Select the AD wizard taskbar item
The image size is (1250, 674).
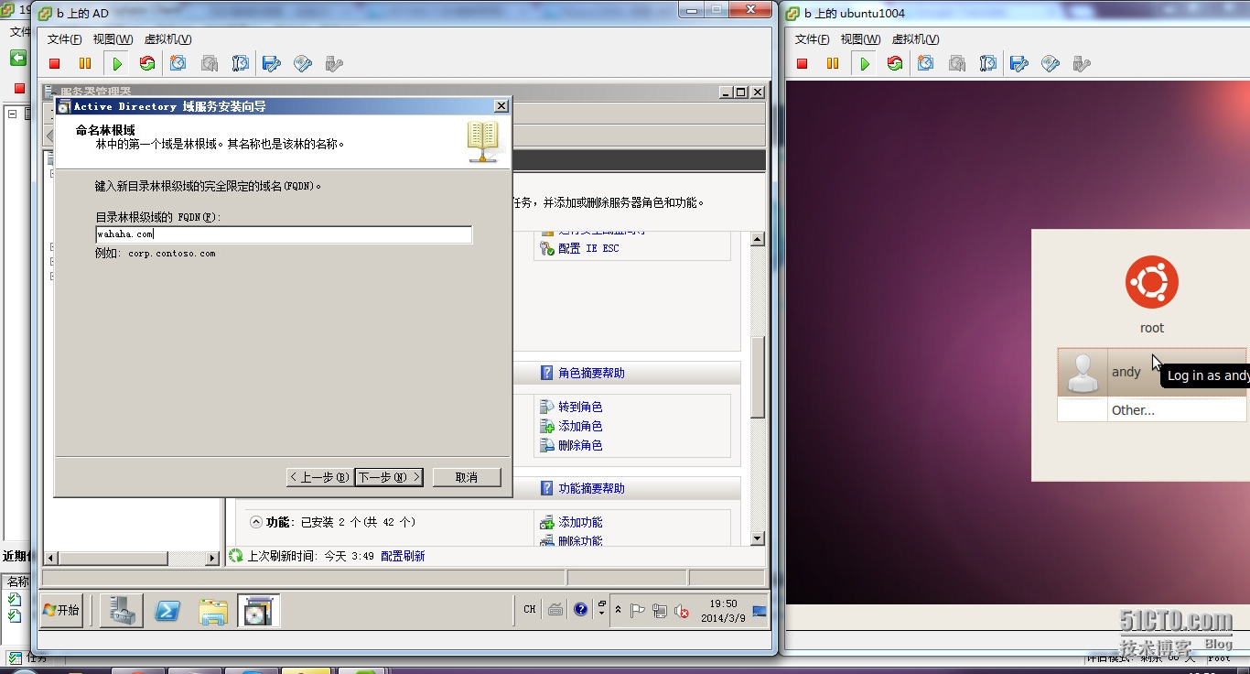[259, 611]
